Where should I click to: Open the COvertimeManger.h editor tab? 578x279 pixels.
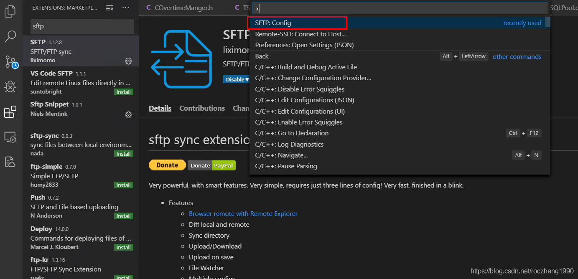coord(183,8)
